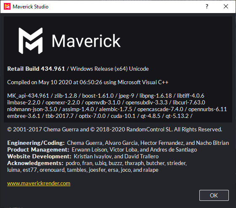
Task: Confirm the dialog with OK
Action: [x=214, y=195]
